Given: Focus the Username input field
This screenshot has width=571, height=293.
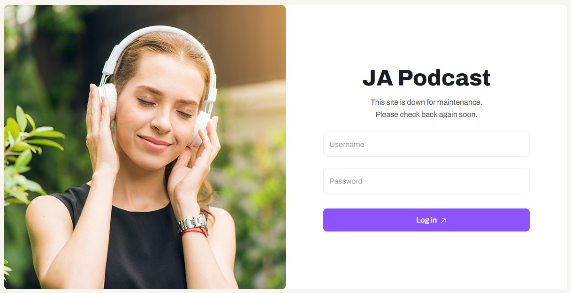Looking at the screenshot, I should point(426,144).
